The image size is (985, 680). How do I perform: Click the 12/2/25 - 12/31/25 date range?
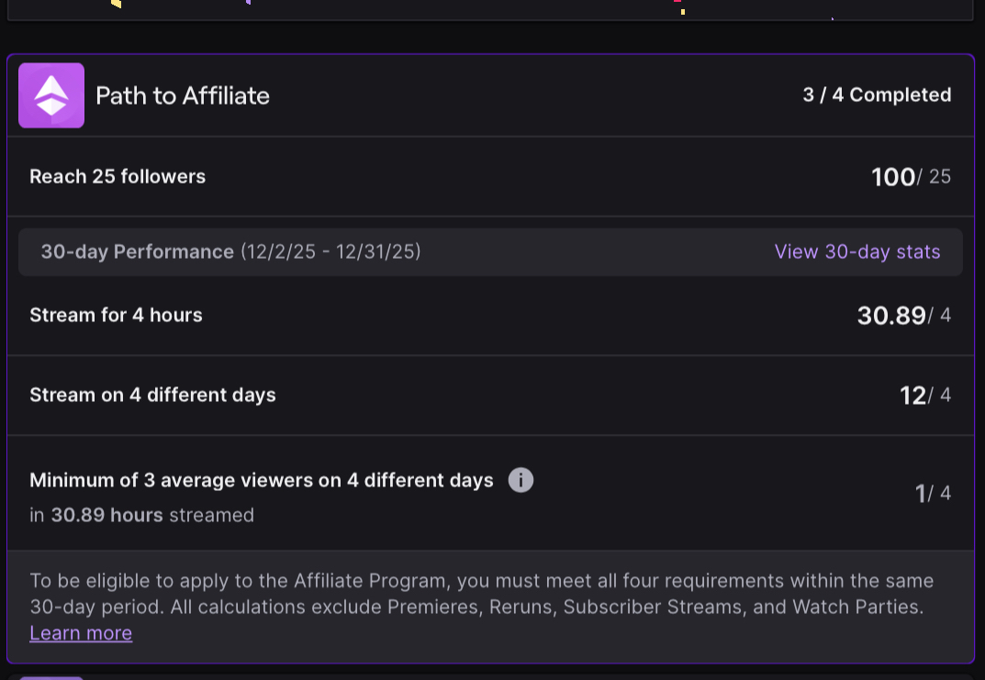click(x=330, y=251)
